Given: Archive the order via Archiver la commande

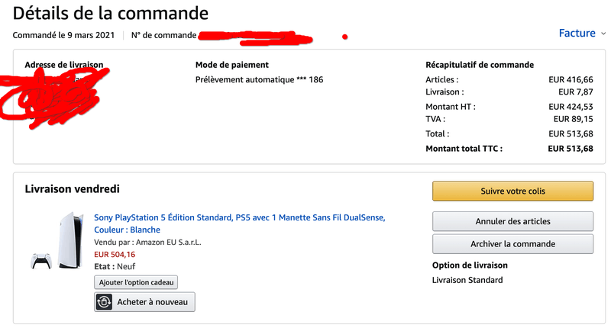Looking at the screenshot, I should 512,244.
